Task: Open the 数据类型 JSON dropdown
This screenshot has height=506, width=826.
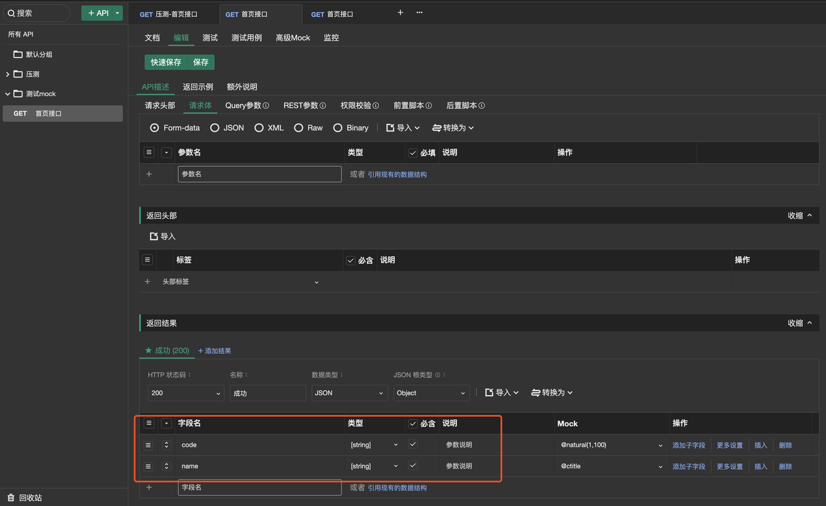Action: pos(350,393)
